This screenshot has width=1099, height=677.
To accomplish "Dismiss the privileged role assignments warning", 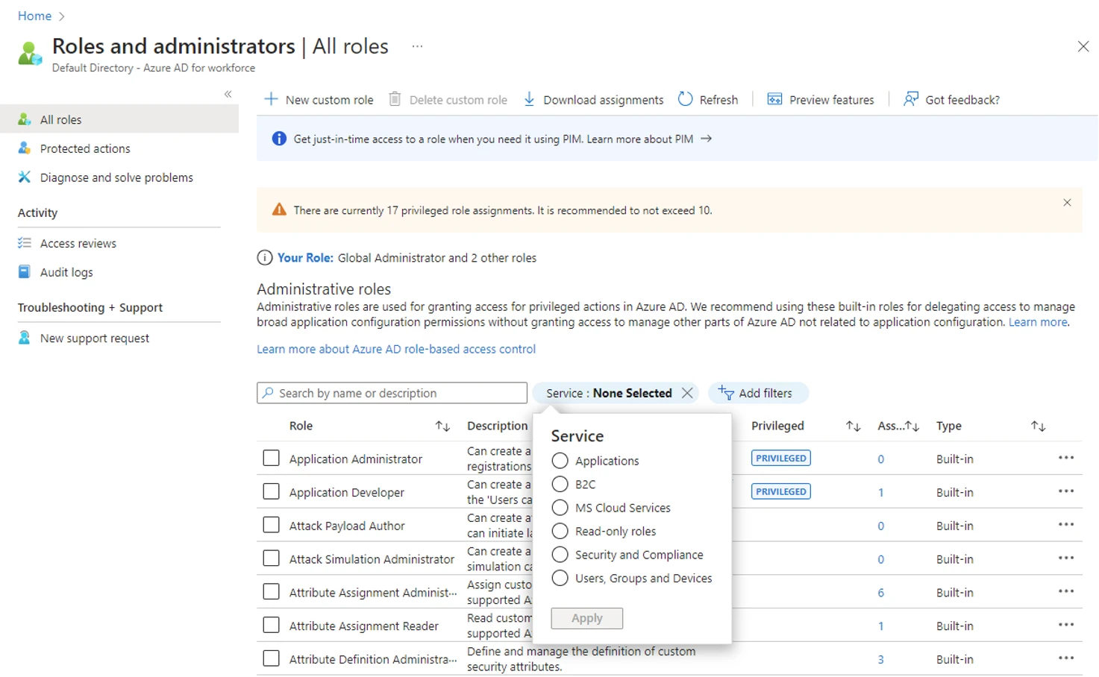I will [1067, 203].
